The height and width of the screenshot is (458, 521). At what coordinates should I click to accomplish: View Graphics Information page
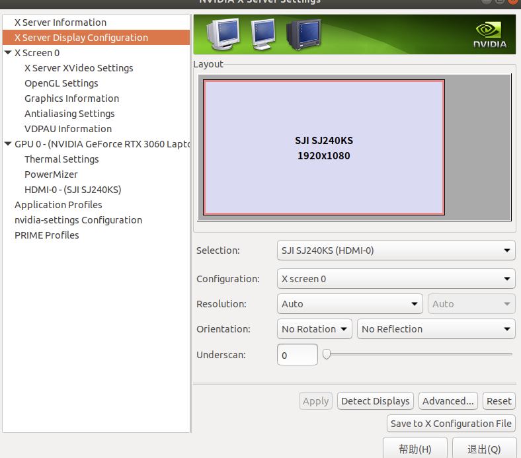coord(72,98)
